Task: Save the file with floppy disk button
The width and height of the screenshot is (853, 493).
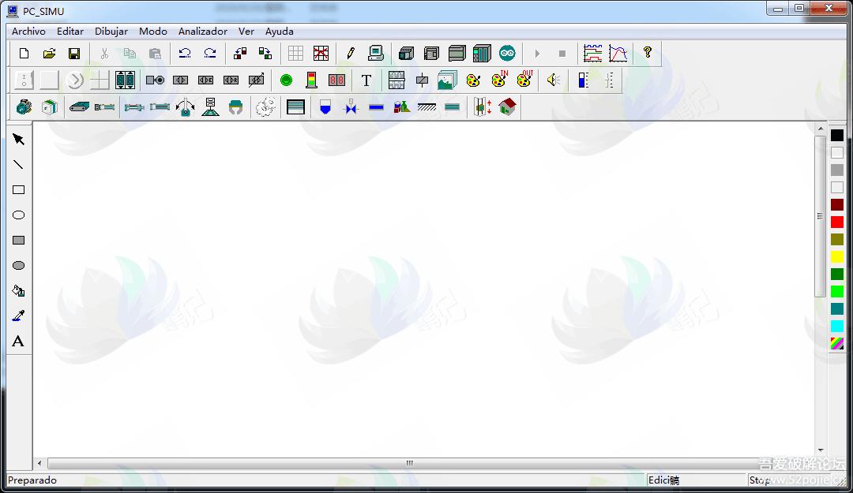Action: coord(74,54)
